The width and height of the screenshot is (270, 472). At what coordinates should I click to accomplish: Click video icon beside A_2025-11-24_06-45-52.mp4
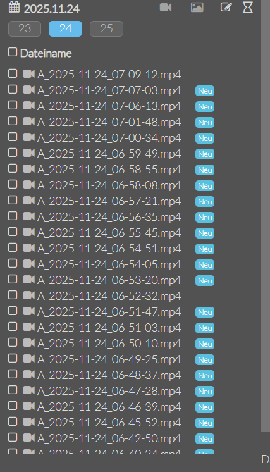(x=29, y=422)
